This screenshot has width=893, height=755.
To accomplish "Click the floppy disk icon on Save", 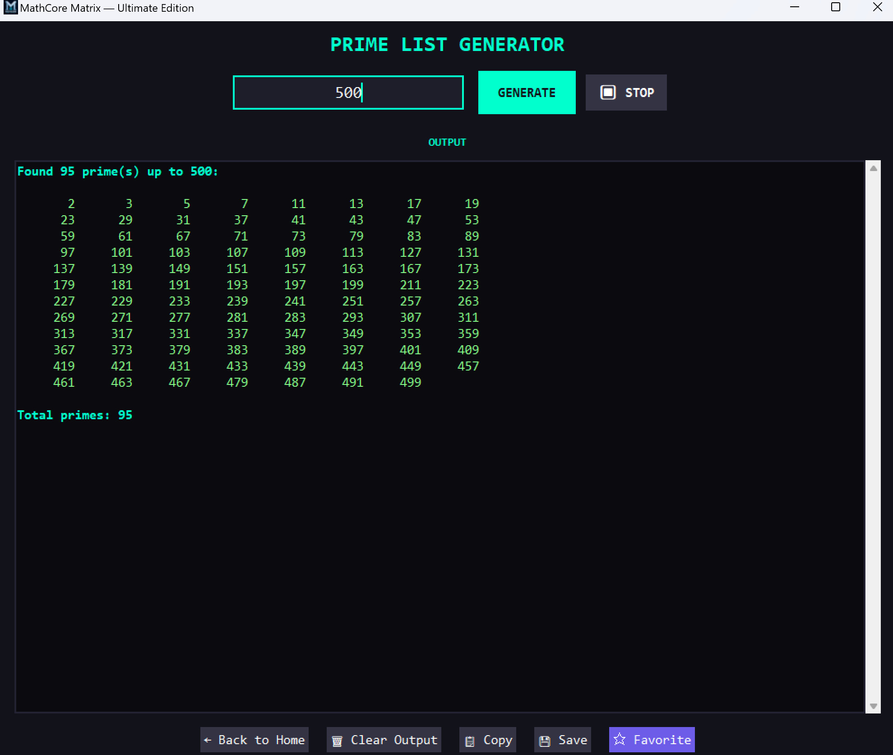I will coord(545,741).
